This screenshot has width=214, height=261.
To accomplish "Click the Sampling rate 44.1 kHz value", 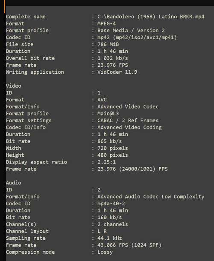I will point(109,238).
